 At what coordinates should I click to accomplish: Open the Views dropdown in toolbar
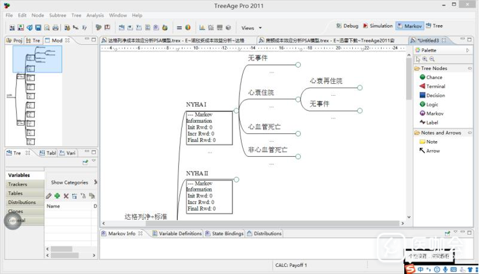tap(251, 28)
